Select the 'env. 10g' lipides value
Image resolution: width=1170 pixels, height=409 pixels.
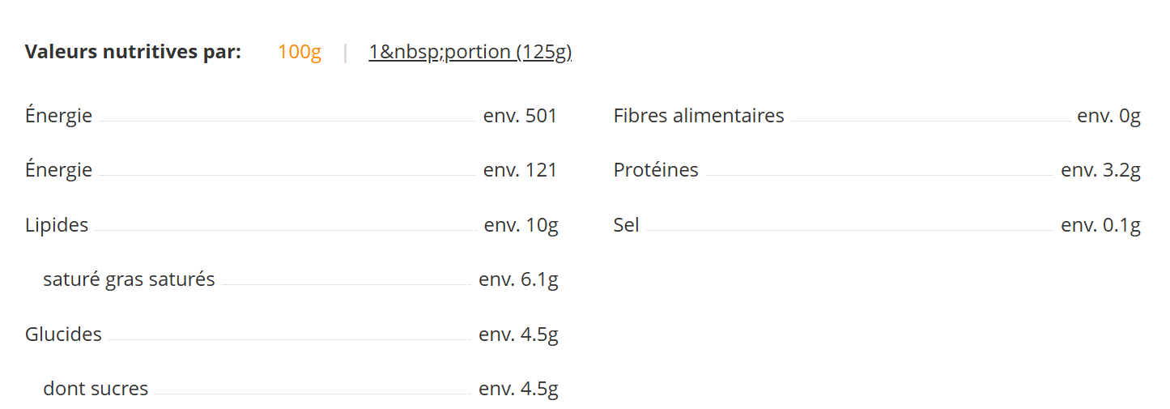(521, 225)
